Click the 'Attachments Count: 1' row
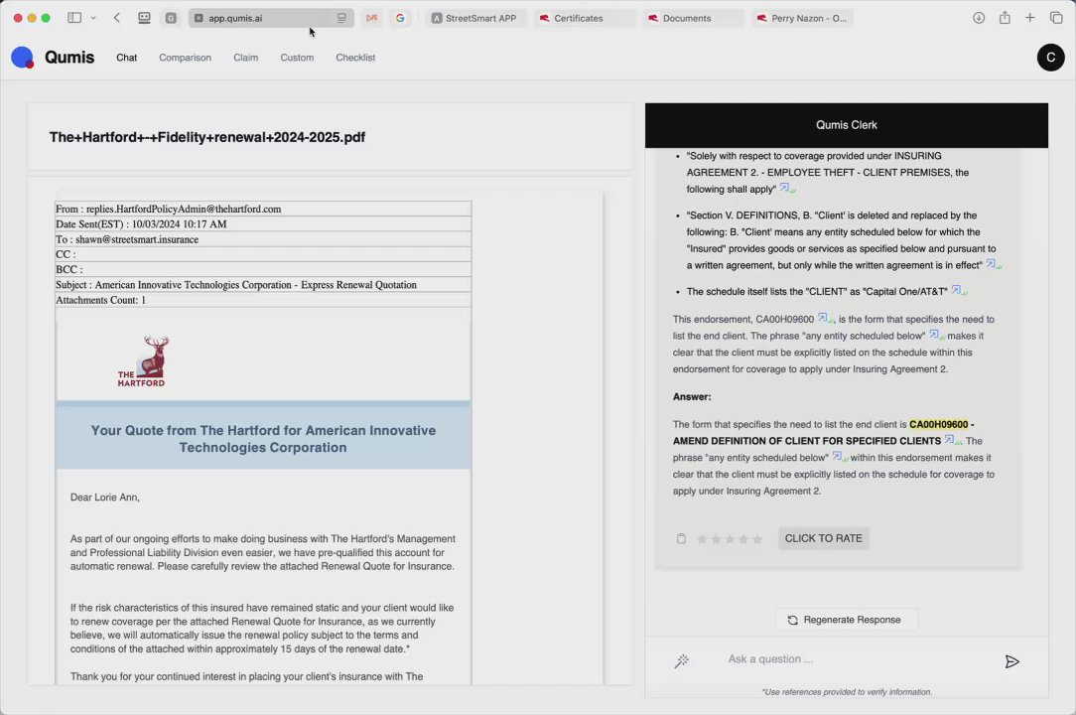The height and width of the screenshot is (715, 1076). [263, 300]
